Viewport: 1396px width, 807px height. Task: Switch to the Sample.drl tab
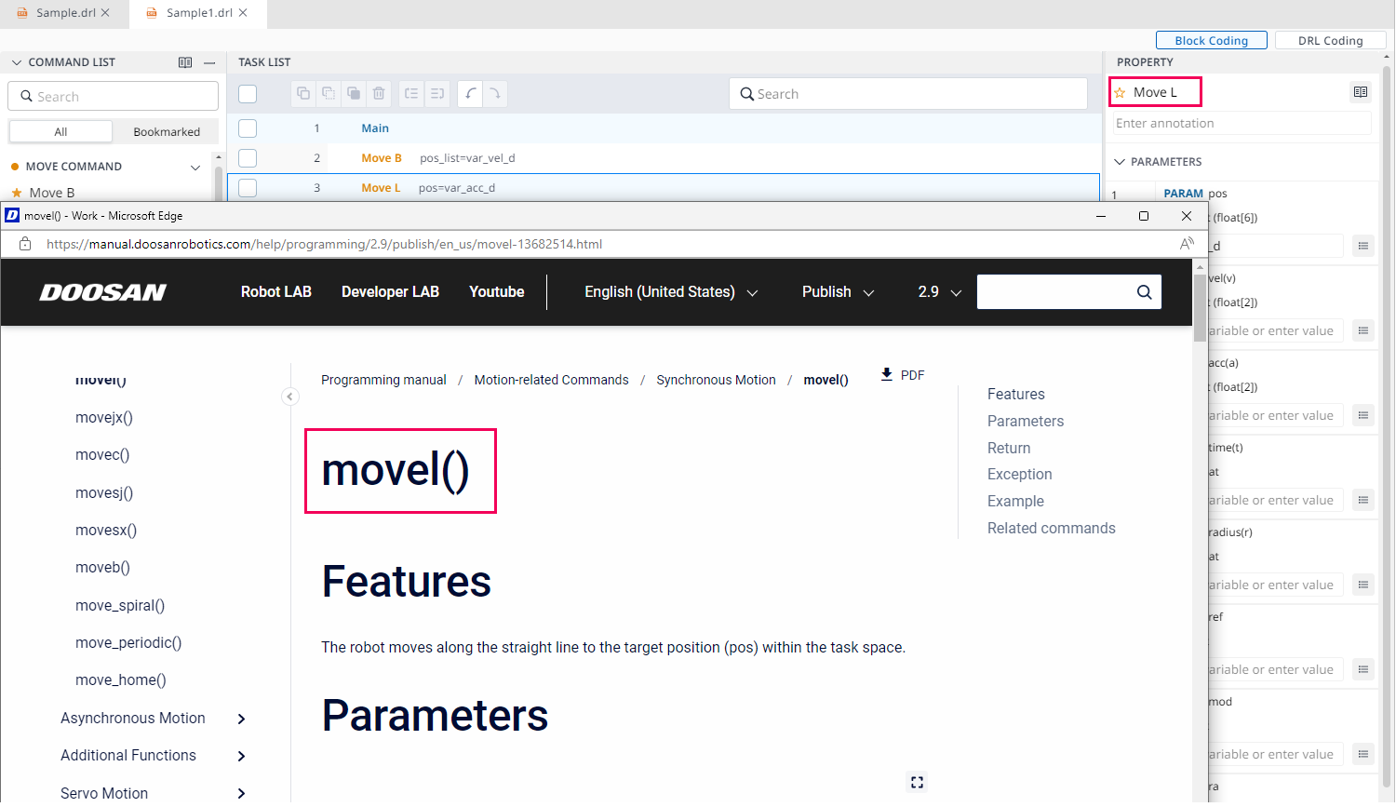(64, 13)
